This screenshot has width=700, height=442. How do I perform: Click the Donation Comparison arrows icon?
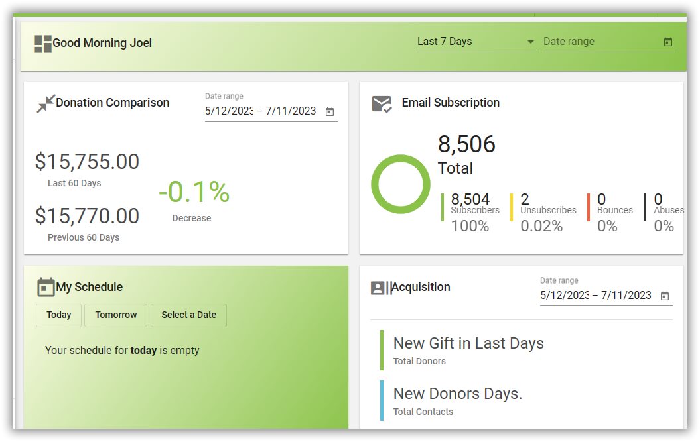click(x=46, y=103)
